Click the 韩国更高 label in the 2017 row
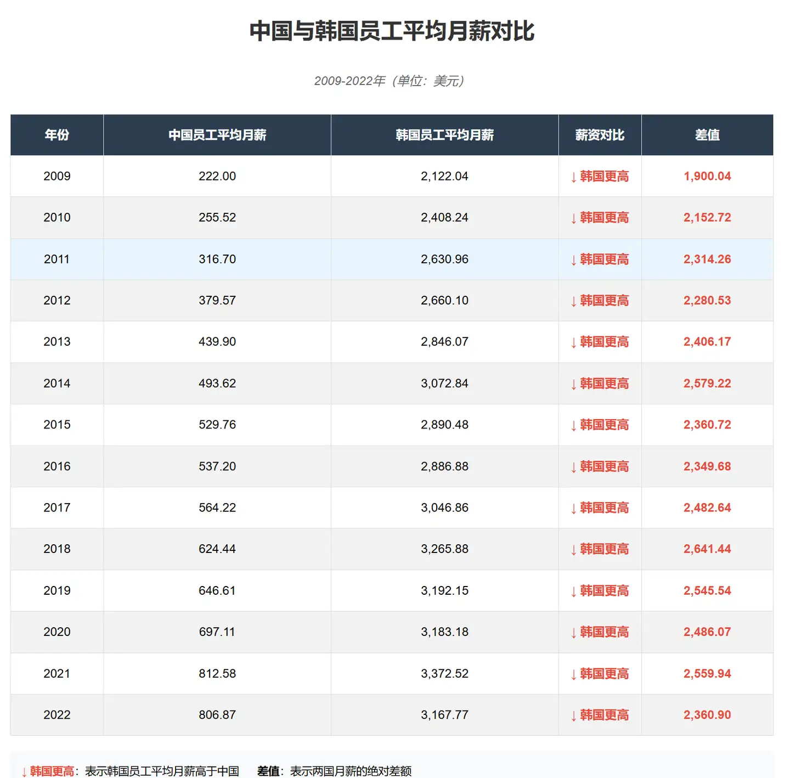The width and height of the screenshot is (790, 778). coord(604,508)
